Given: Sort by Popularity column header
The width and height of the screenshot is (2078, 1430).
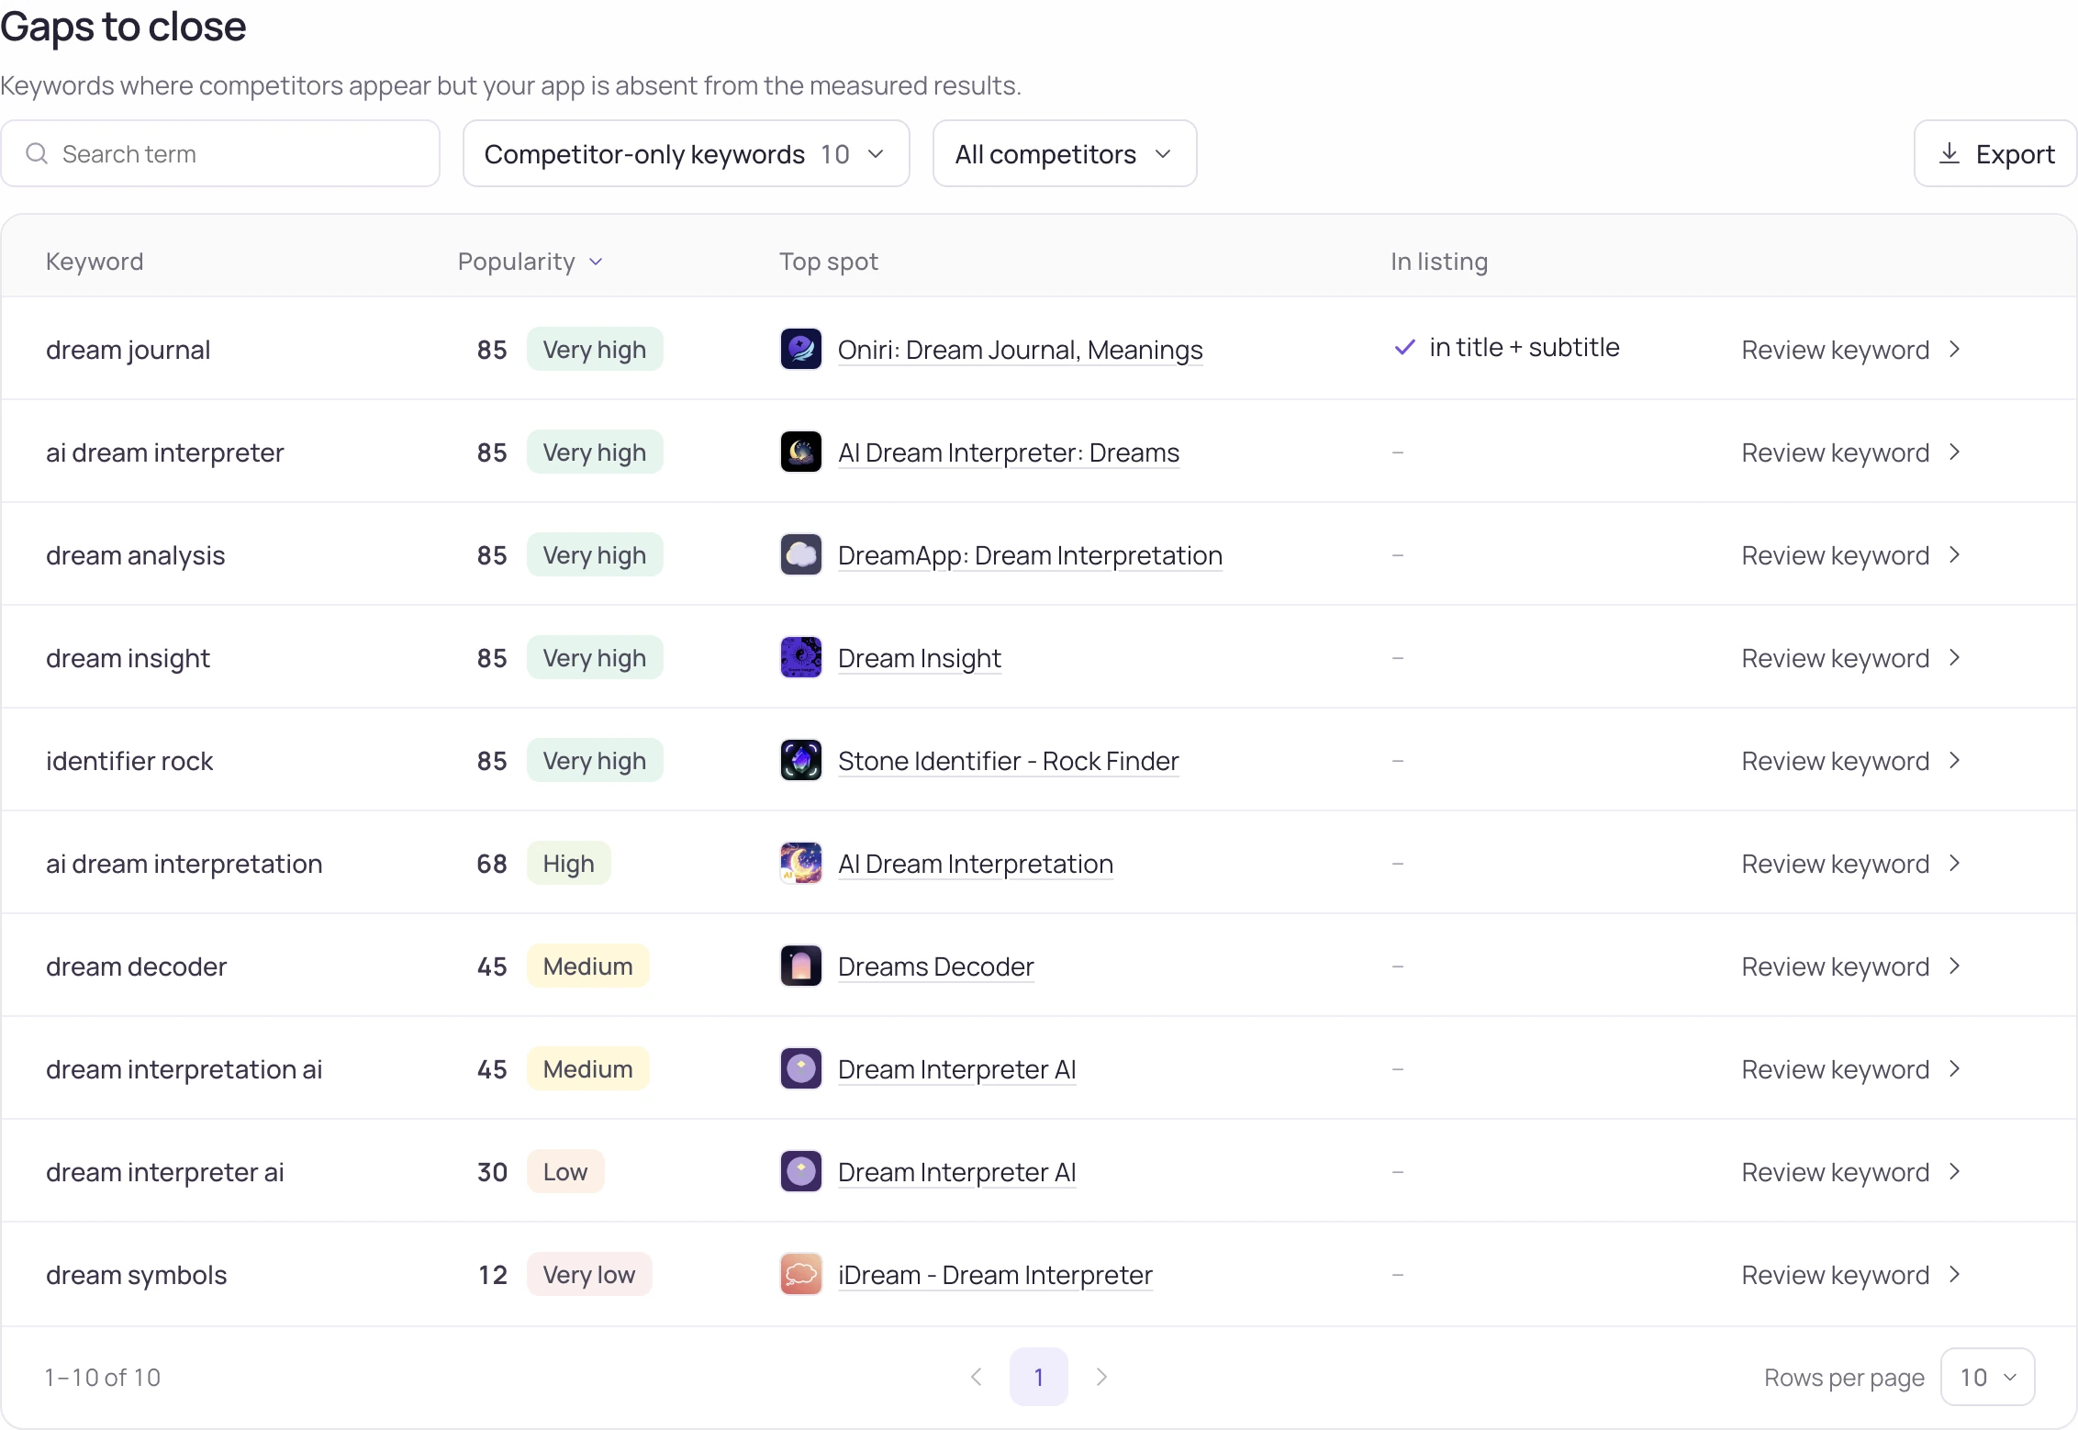Looking at the screenshot, I should (531, 262).
